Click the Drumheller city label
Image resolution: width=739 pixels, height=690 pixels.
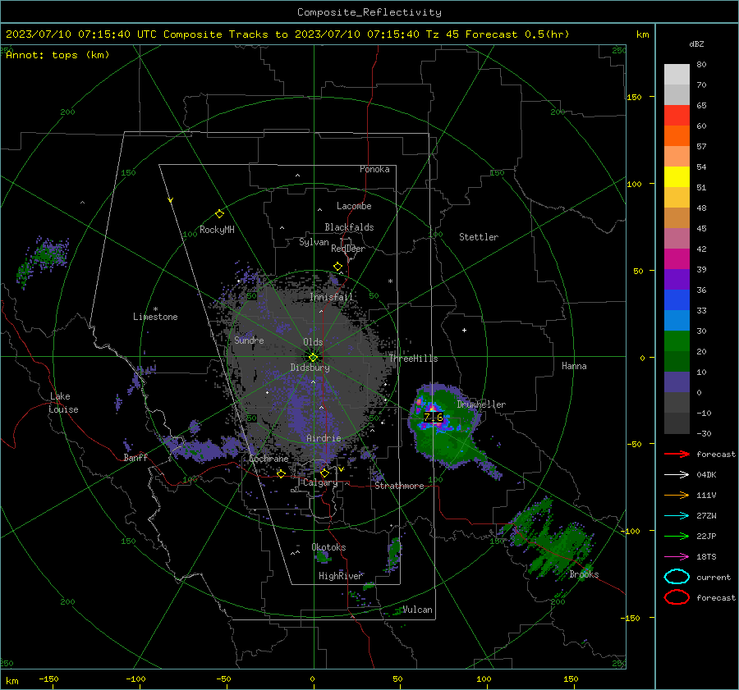click(481, 404)
